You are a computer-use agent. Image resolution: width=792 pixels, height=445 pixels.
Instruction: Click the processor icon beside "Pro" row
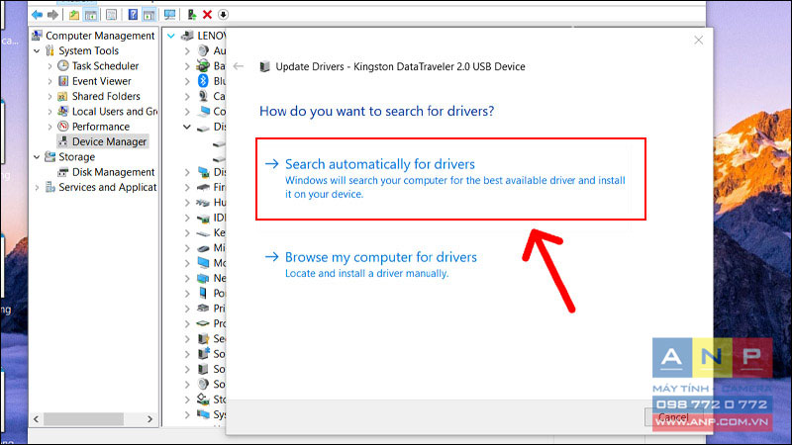click(x=203, y=323)
